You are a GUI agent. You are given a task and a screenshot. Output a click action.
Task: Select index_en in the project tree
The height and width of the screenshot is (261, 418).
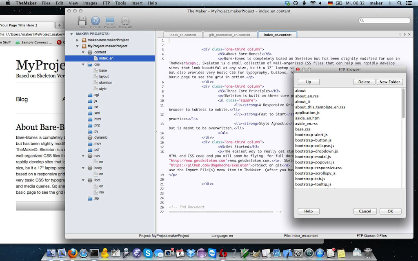110,58
